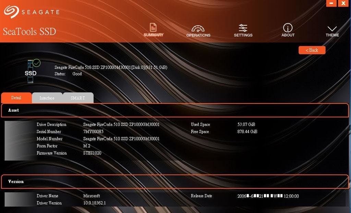Open the About info icon

288,30
